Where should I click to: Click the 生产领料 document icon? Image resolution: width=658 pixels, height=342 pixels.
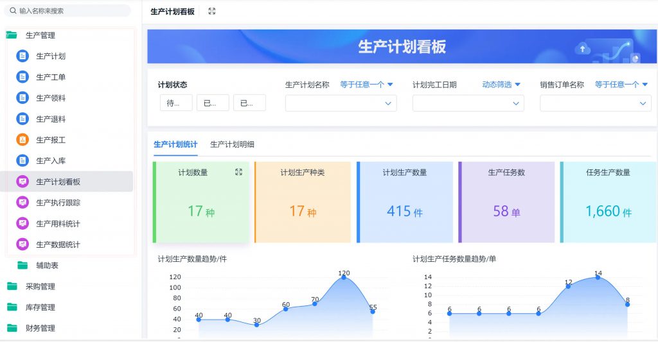tap(22, 98)
